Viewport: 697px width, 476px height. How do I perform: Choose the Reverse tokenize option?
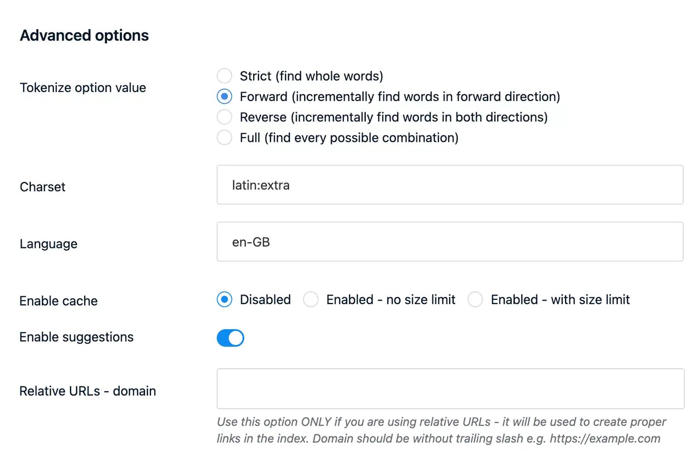[x=225, y=117]
